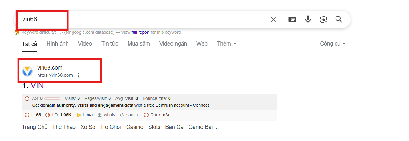Image resolution: width=409 pixels, height=141 pixels.
Task: Open the full report keyword link
Action: coord(140,32)
